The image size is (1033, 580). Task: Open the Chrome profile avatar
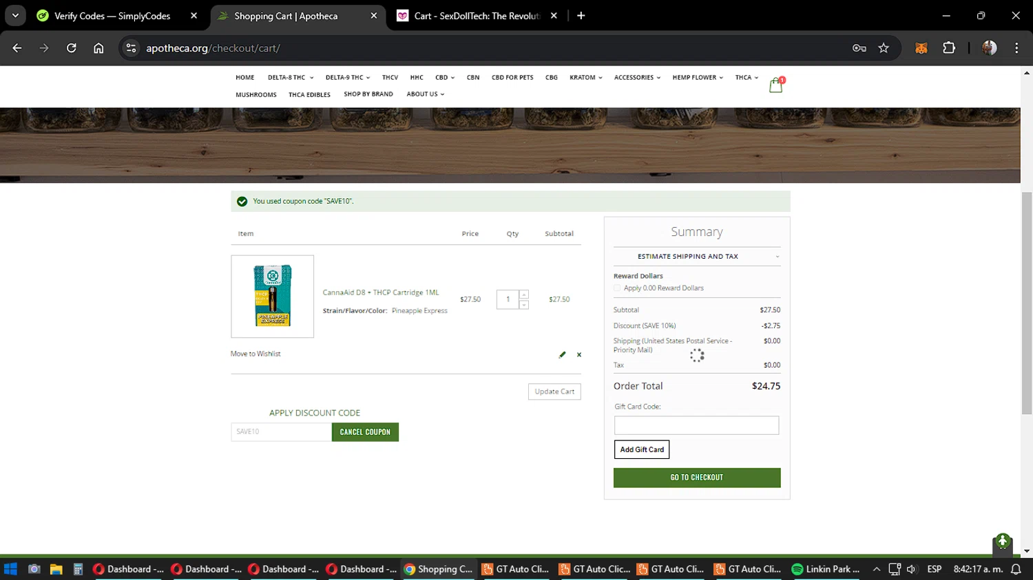coord(990,48)
